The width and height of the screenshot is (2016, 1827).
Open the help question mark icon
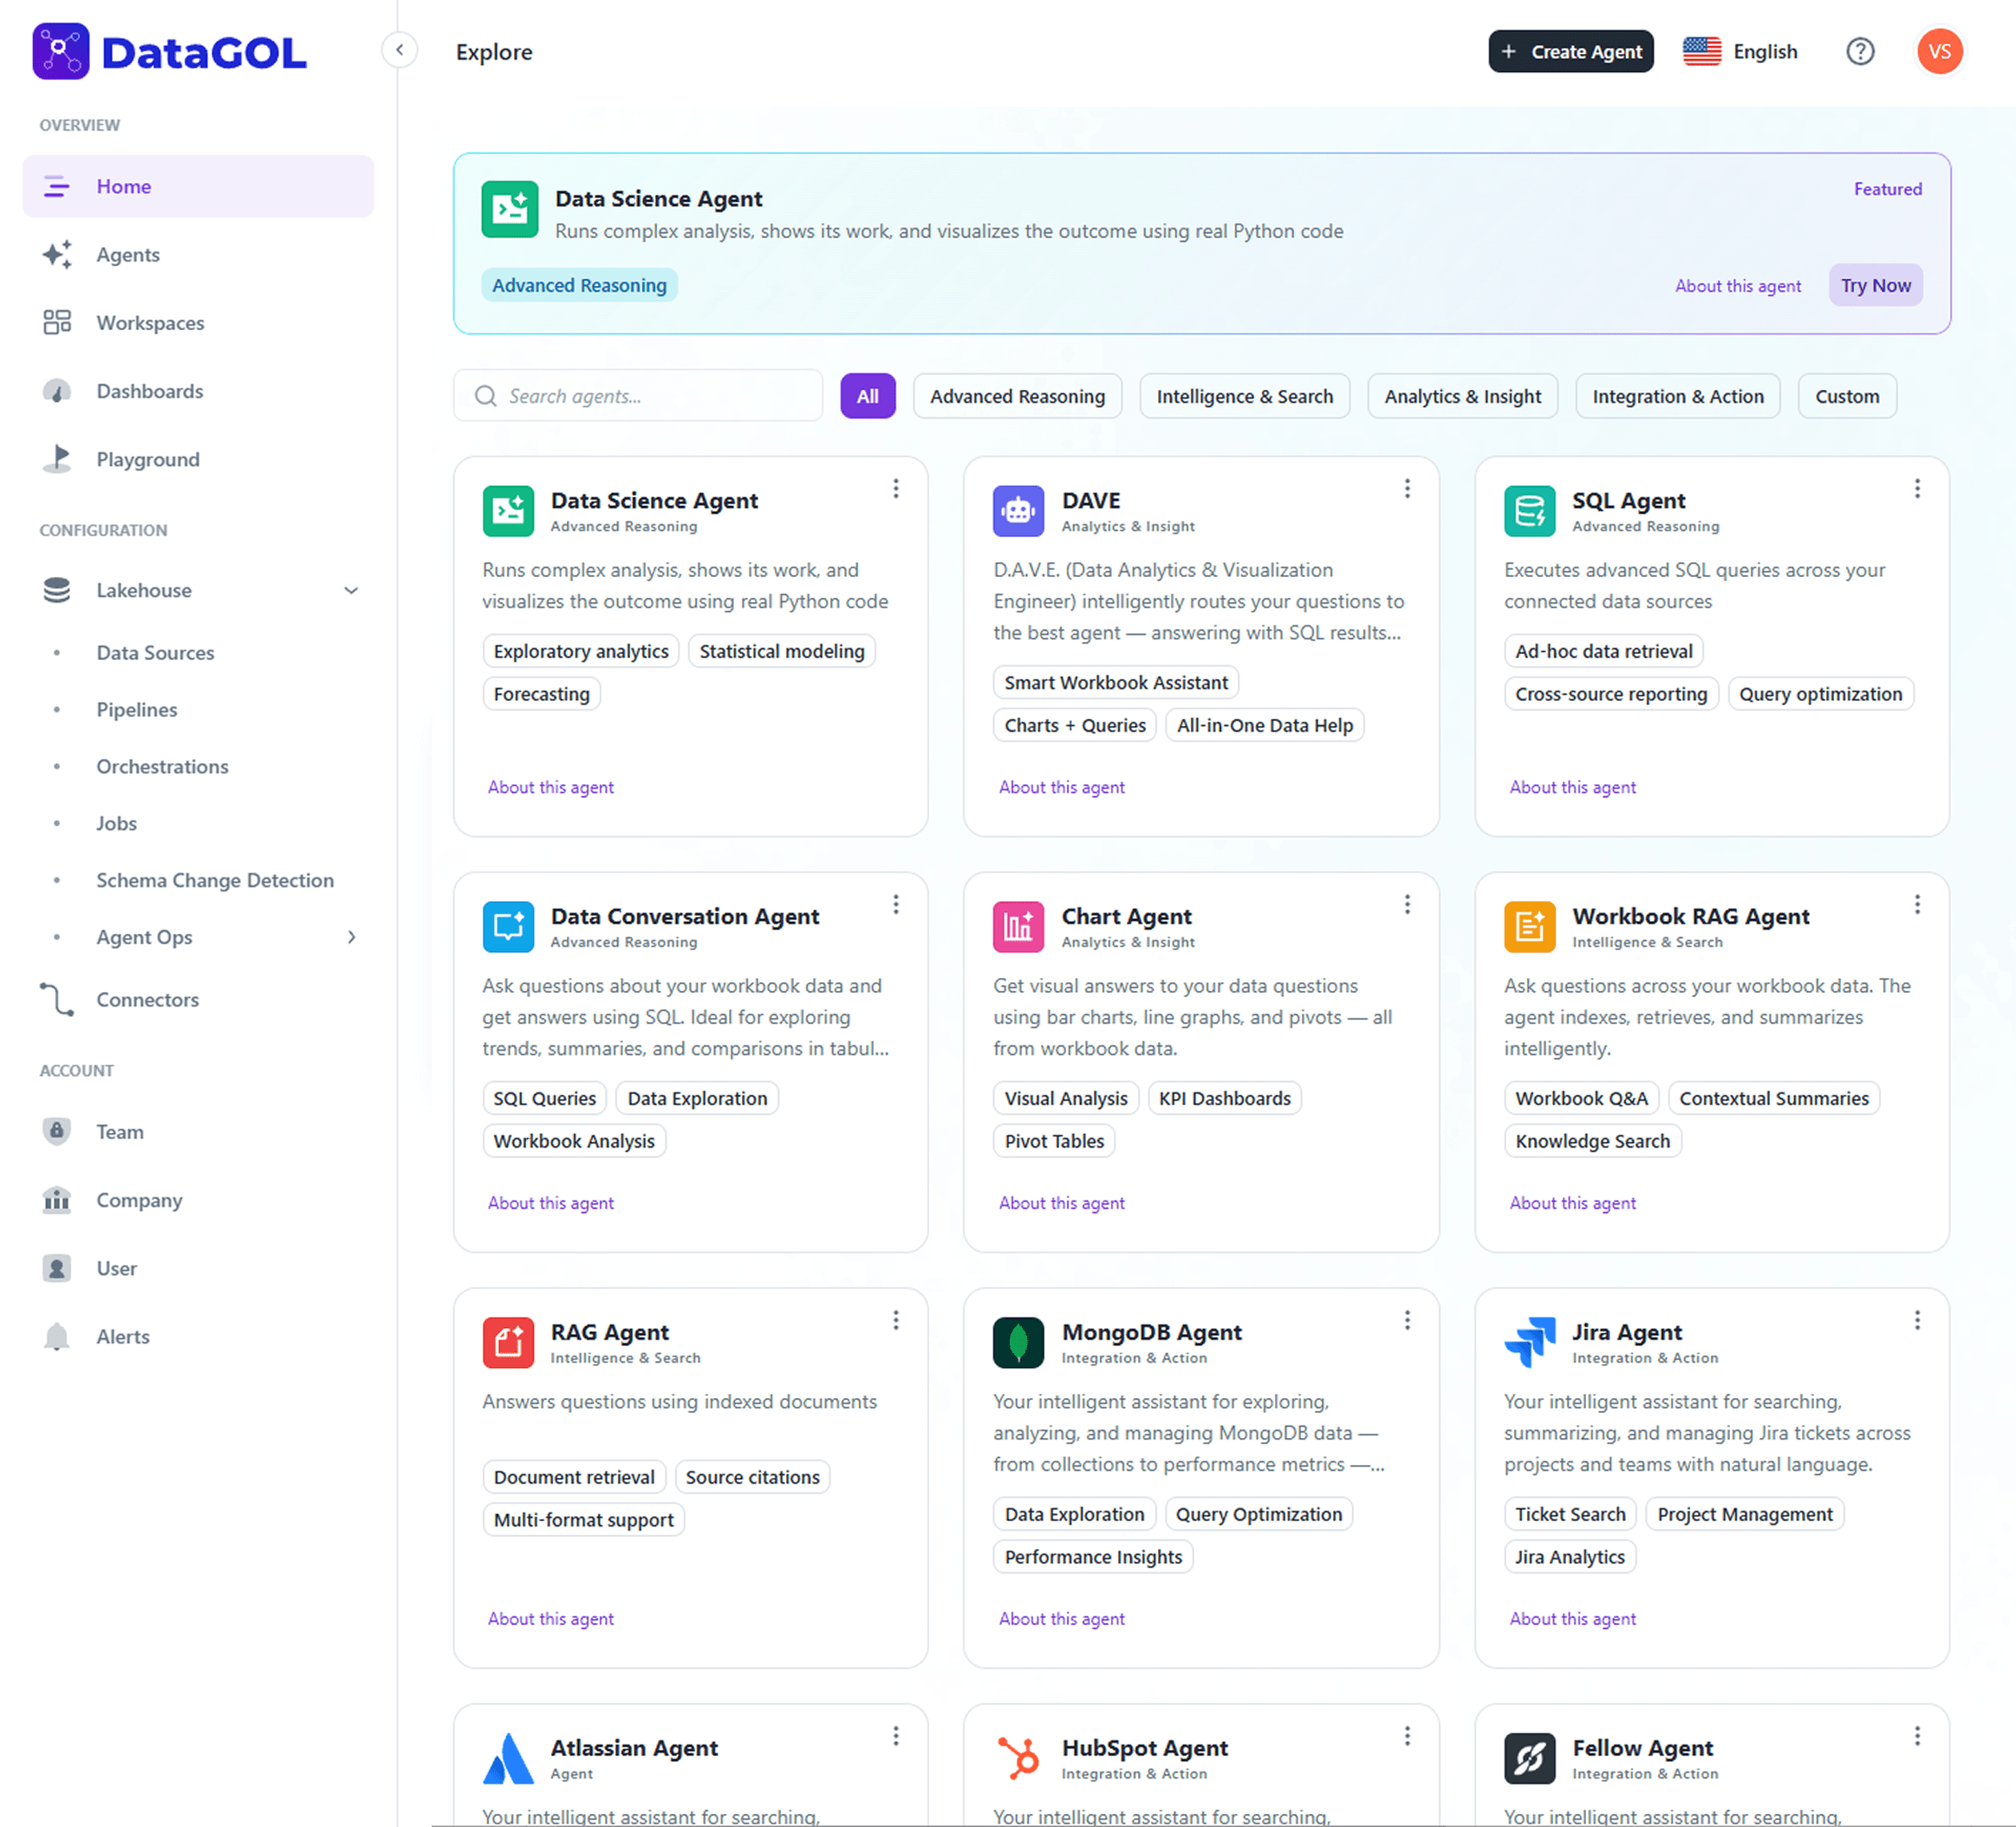1859,52
